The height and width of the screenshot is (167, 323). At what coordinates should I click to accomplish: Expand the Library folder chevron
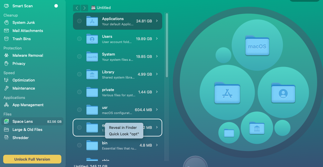[157, 74]
